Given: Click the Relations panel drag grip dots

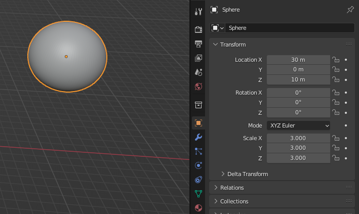Looking at the screenshot, I should click(x=349, y=188).
